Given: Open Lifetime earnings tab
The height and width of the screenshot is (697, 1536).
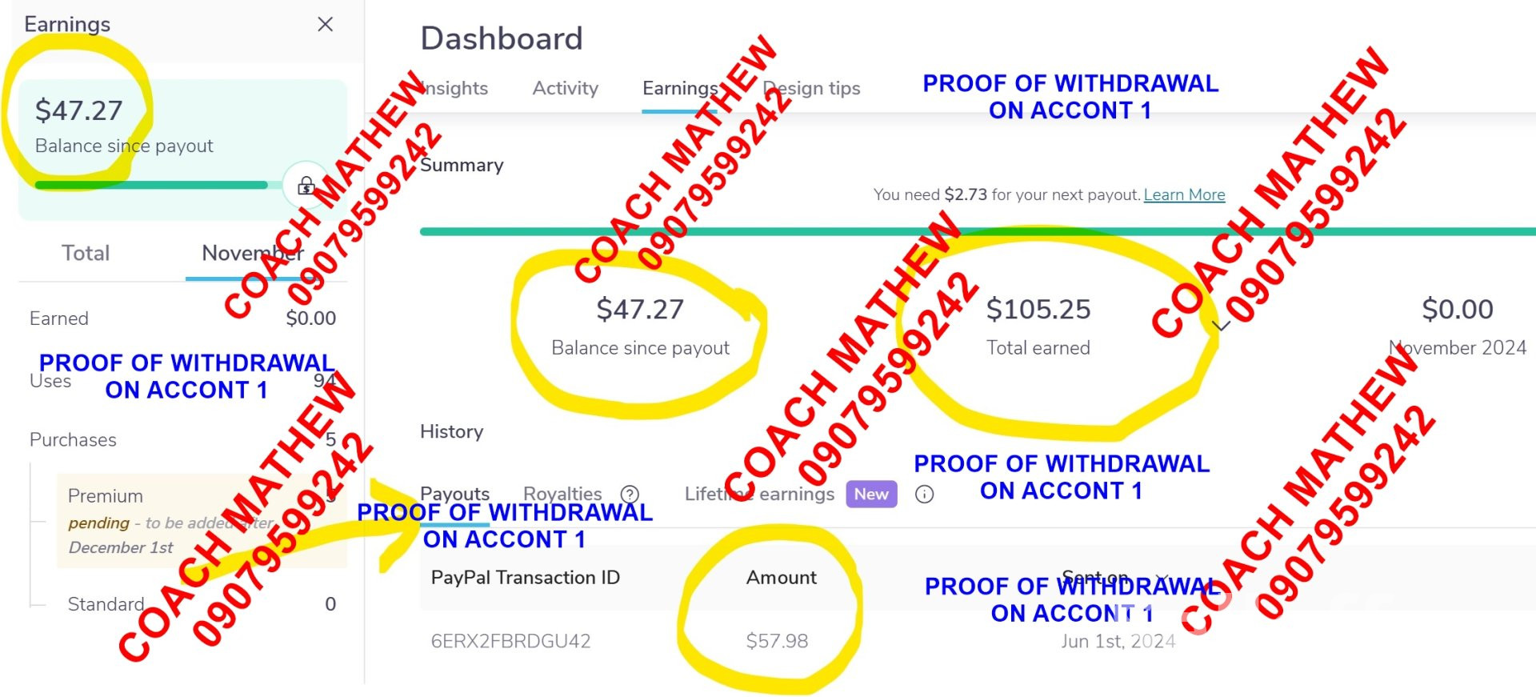Looking at the screenshot, I should (759, 494).
